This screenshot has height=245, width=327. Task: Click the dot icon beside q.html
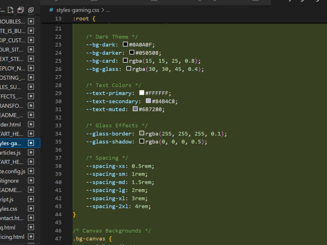31,227
